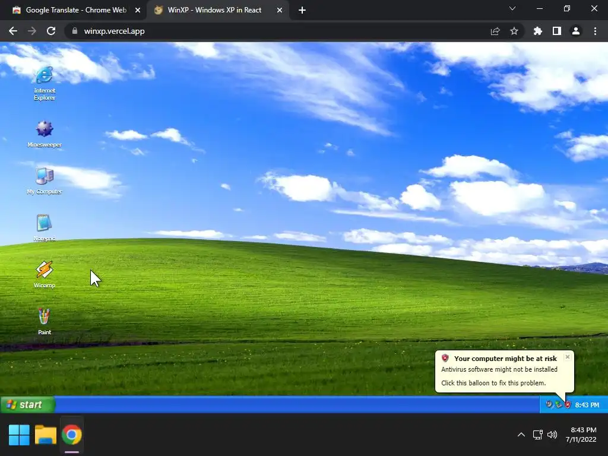Open the XP start menu

point(27,405)
